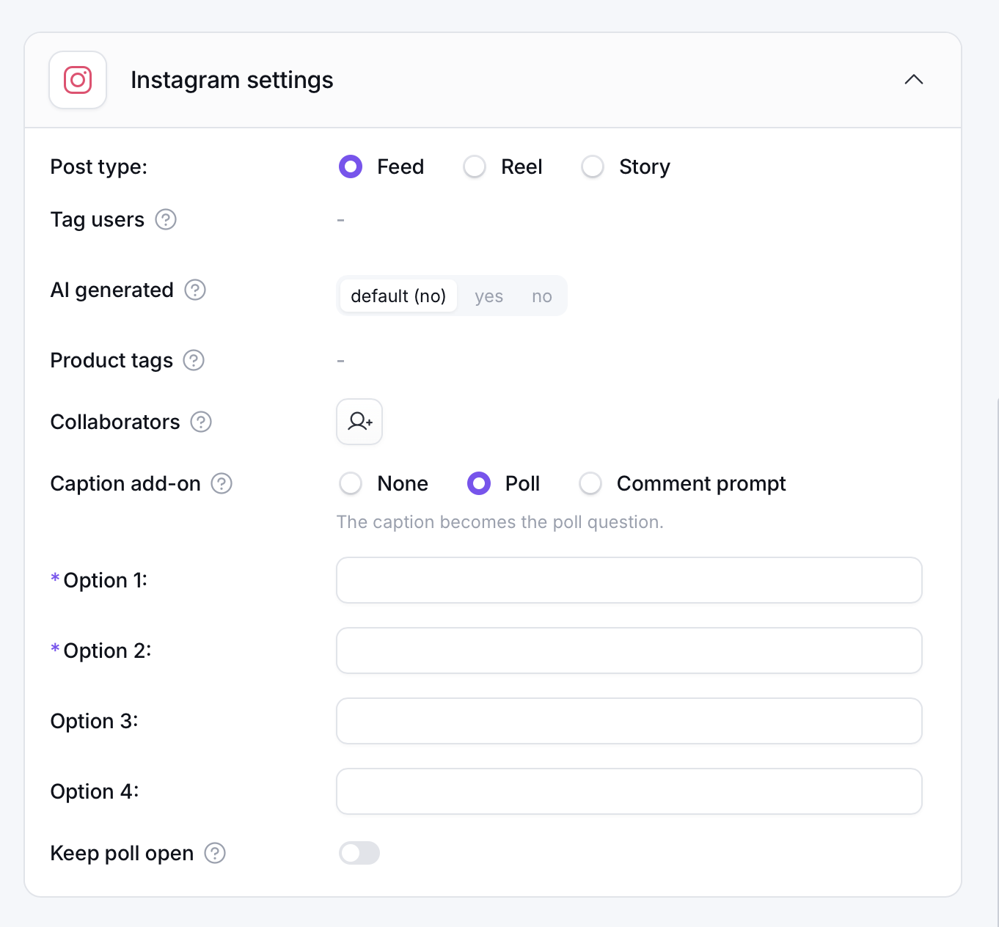Viewport: 999px width, 927px height.
Task: Click the Collaborators help question icon
Action: pos(201,422)
